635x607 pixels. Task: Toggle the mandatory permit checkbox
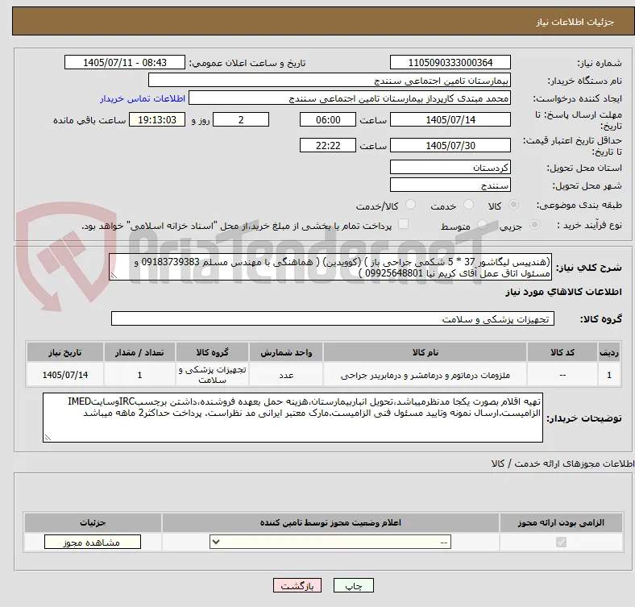tap(561, 542)
